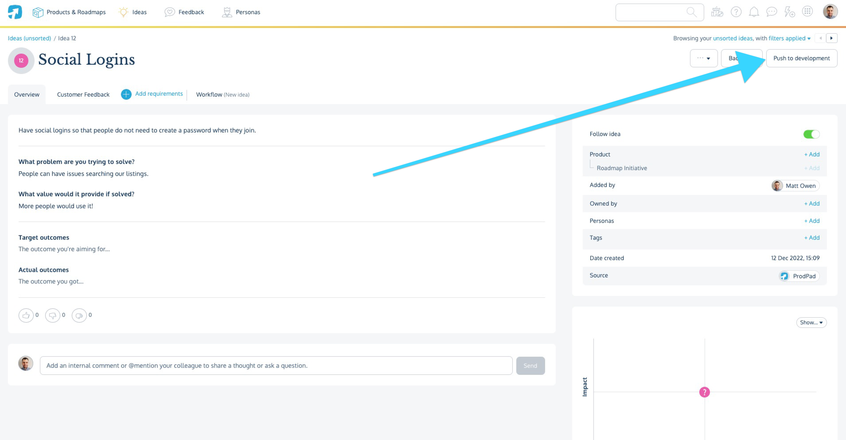
Task: Open the chat bubble messages icon
Action: point(772,12)
